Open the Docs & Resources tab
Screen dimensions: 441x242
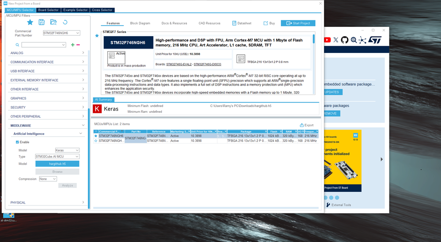tap(174, 23)
